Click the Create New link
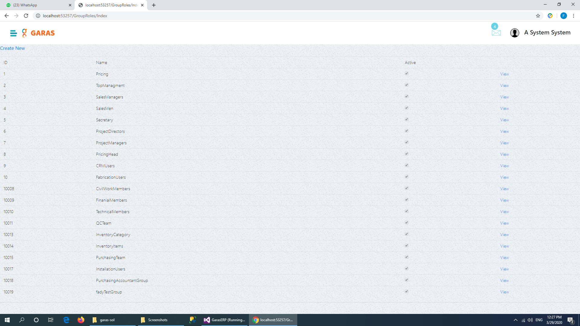580x326 pixels. tap(12, 48)
